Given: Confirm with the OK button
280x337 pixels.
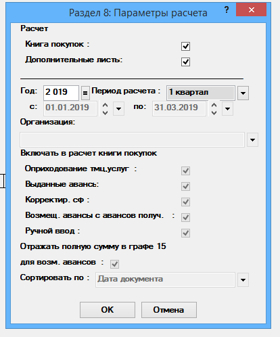Looking at the screenshot, I should click(x=108, y=310).
